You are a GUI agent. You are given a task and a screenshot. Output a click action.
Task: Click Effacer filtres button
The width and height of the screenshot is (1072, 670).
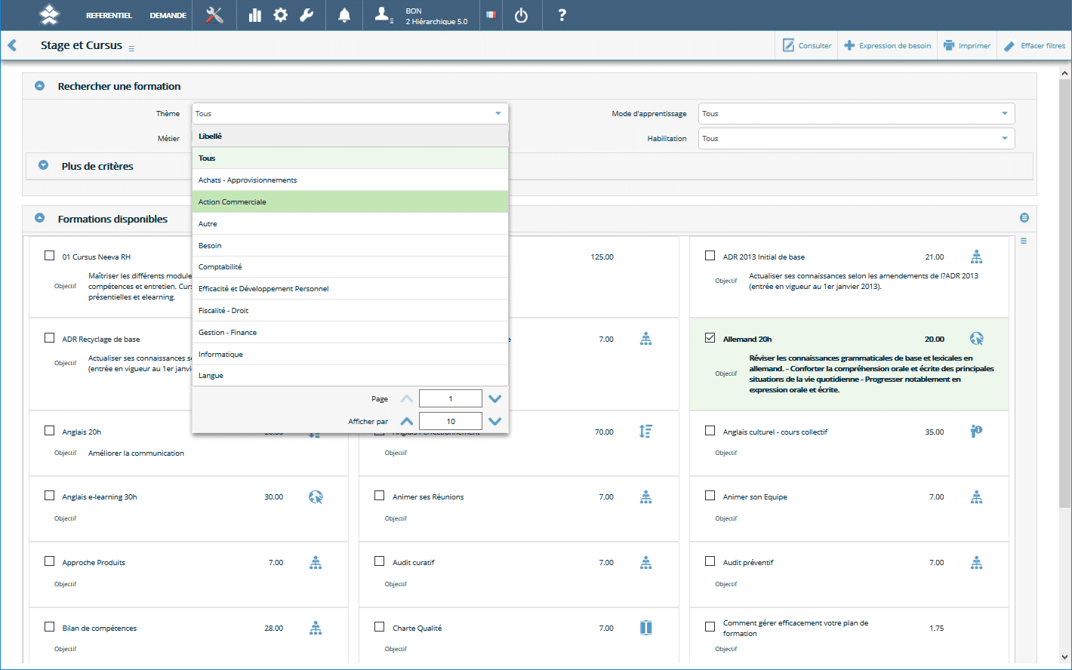1035,46
